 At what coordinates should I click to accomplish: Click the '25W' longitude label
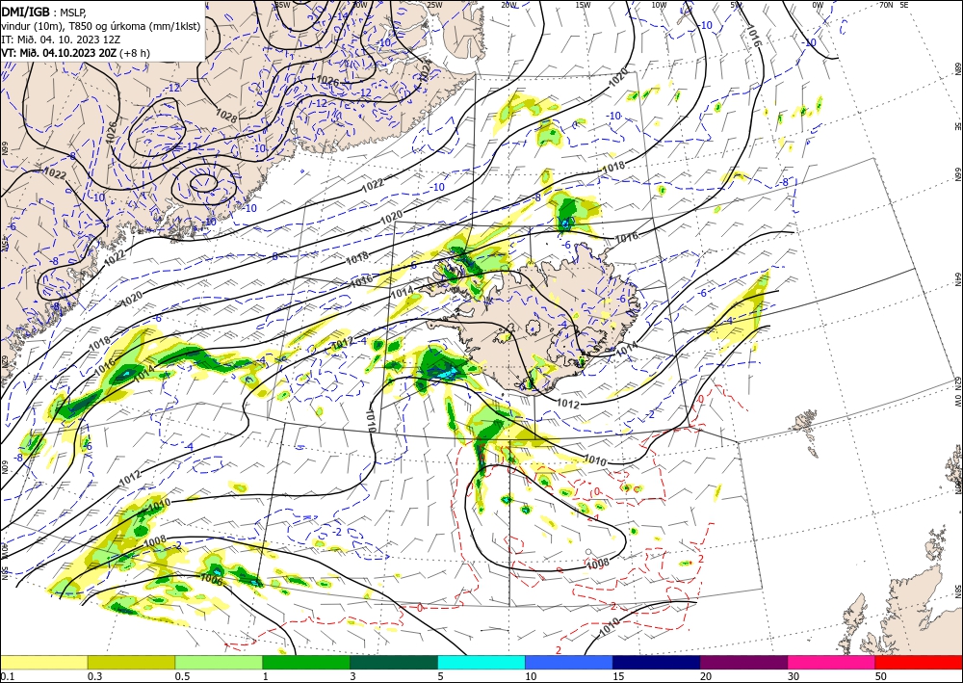[x=434, y=4]
